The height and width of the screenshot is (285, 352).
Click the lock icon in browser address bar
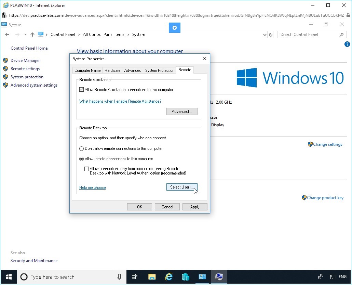click(348, 15)
